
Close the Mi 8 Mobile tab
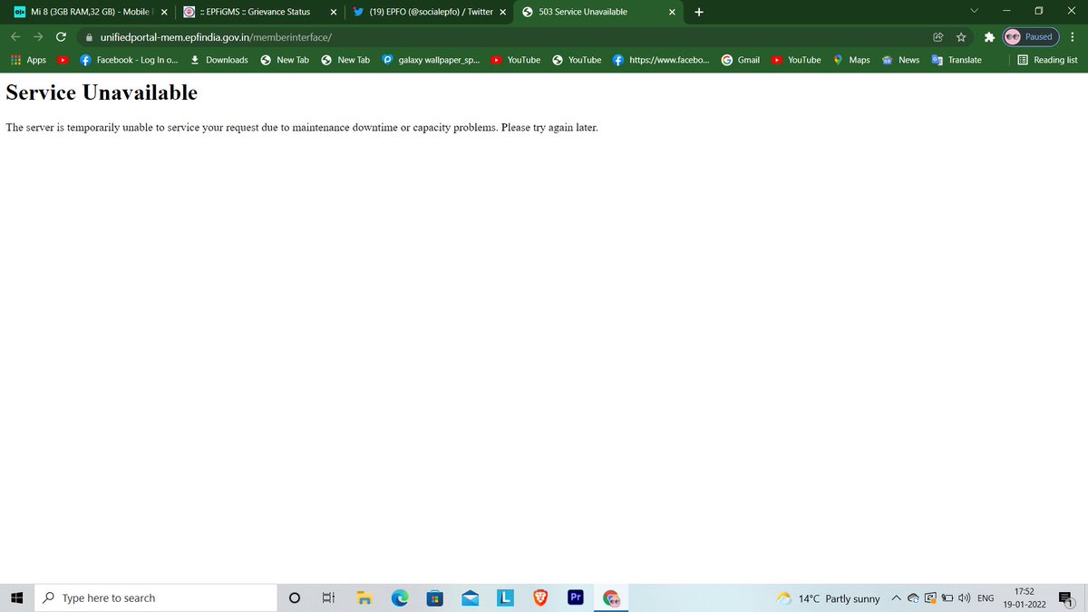[x=163, y=12]
